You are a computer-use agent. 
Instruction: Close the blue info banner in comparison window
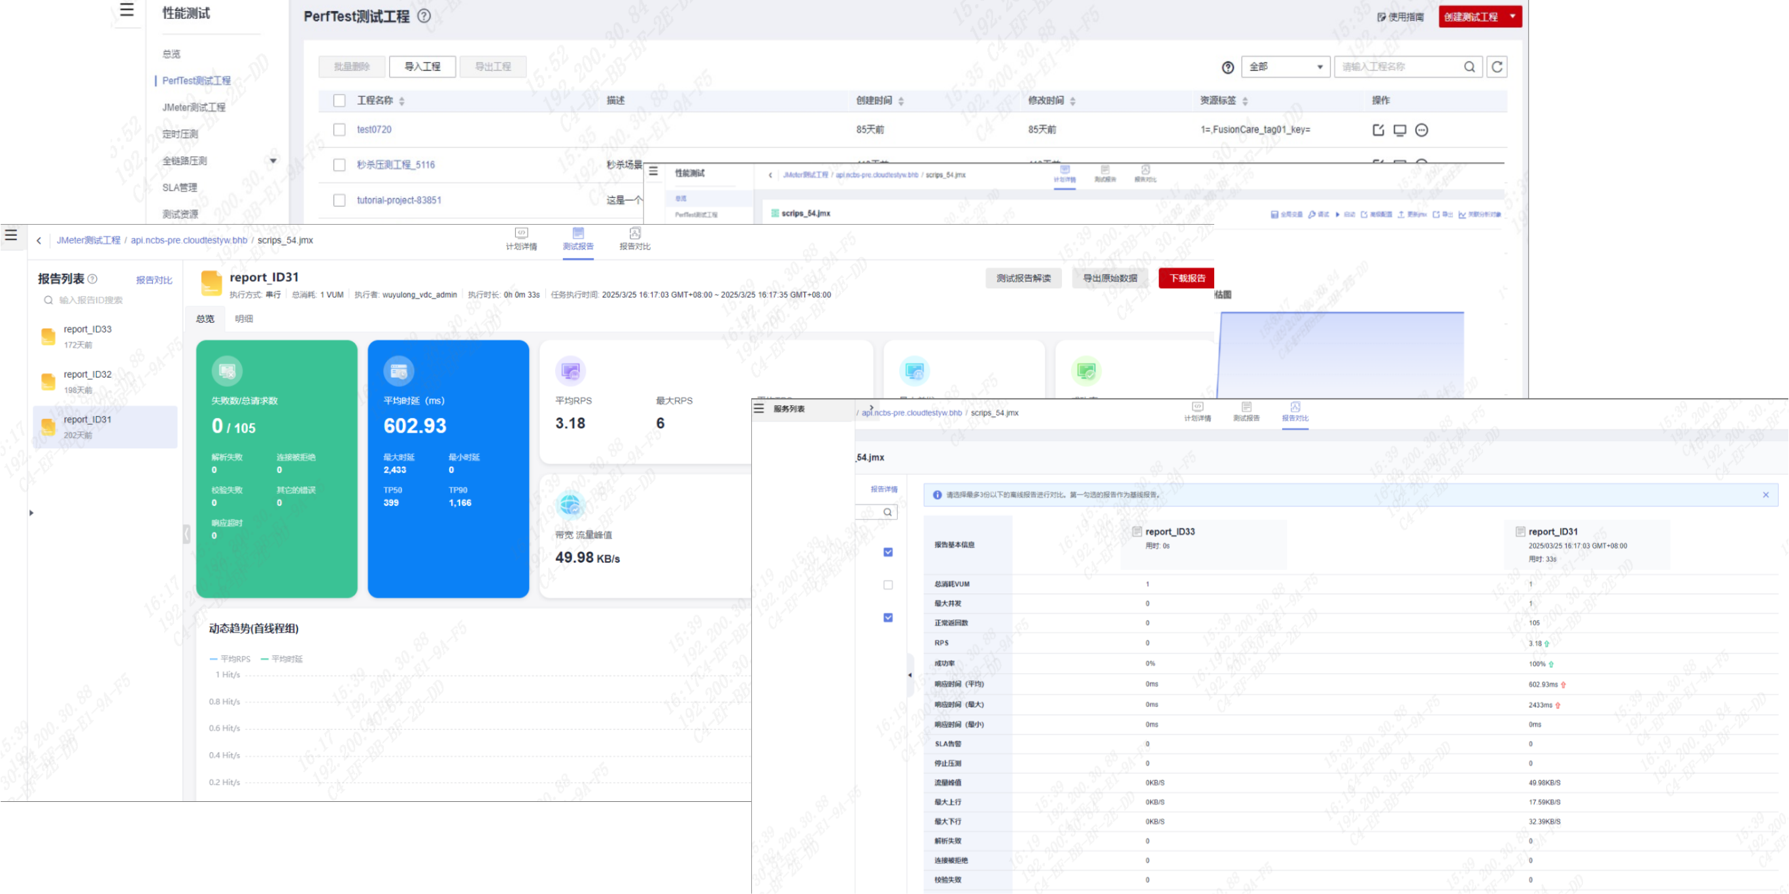click(x=1766, y=495)
